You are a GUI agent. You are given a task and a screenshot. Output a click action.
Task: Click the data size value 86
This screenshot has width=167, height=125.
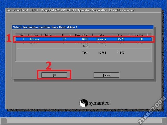(x=141, y=39)
